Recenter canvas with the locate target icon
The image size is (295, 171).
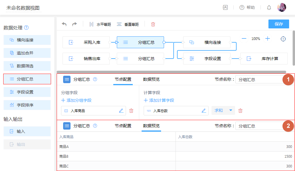(283, 39)
